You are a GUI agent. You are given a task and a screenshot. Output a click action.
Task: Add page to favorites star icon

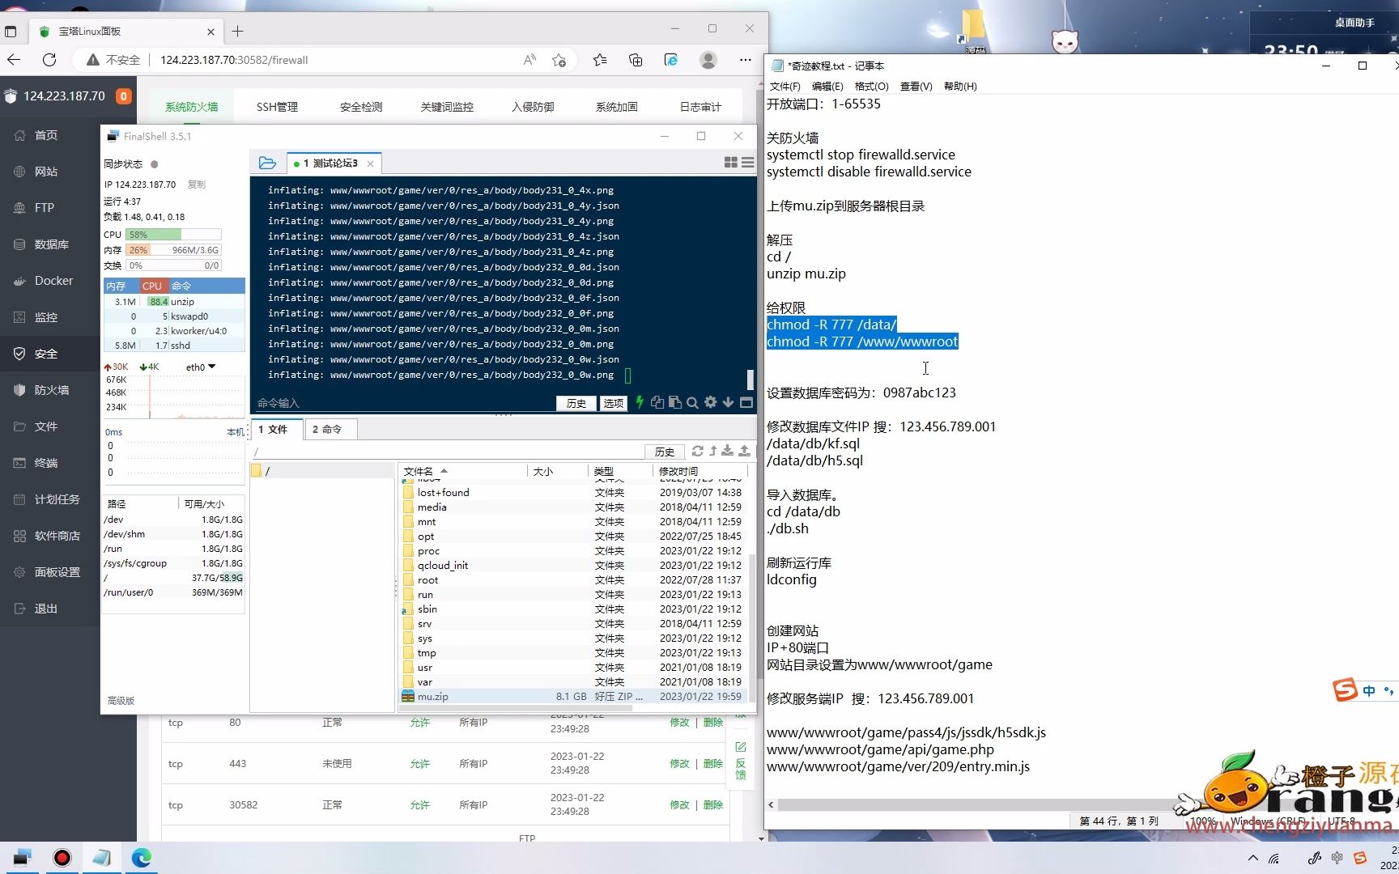click(559, 60)
